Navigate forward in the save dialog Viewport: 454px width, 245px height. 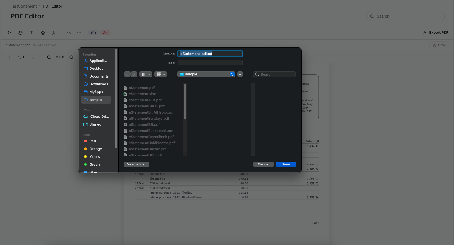[134, 74]
